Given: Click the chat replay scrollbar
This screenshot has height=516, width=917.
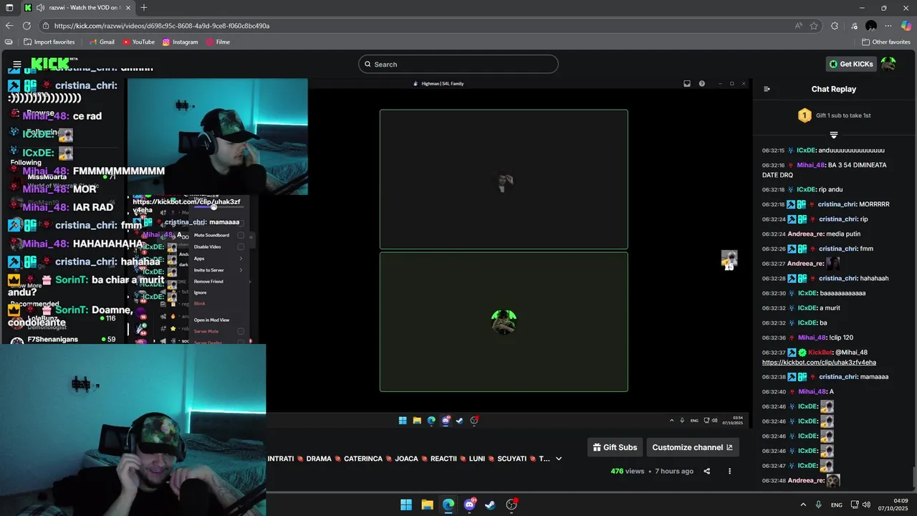Looking at the screenshot, I should 913,476.
